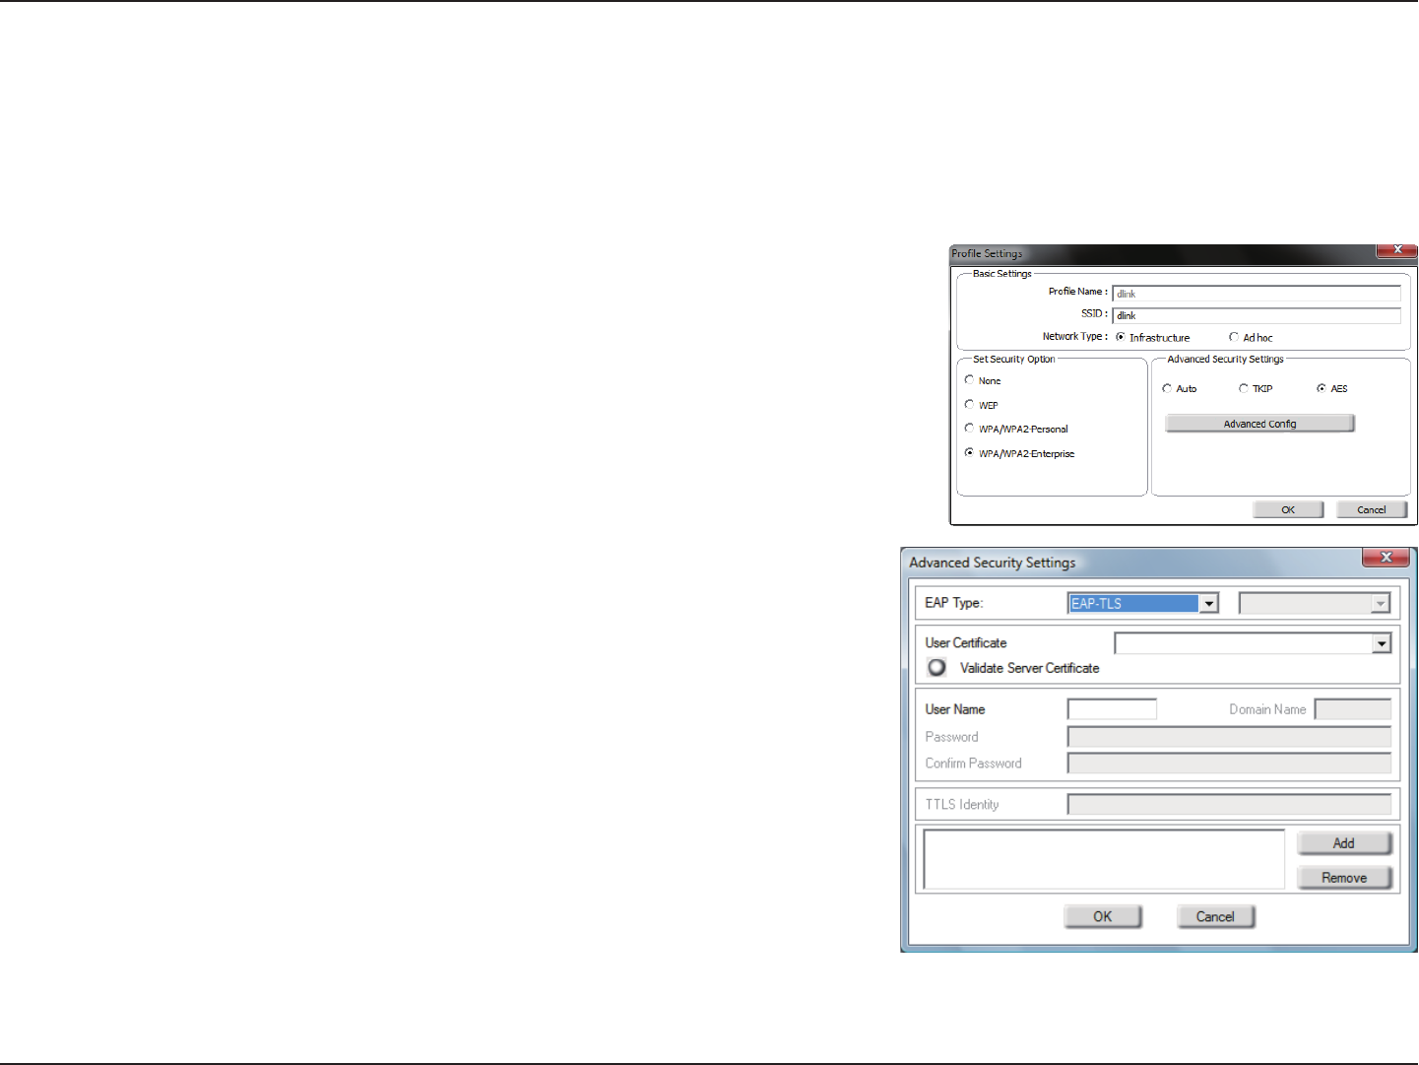Click OK in Advanced Security Settings

pyautogui.click(x=1103, y=916)
